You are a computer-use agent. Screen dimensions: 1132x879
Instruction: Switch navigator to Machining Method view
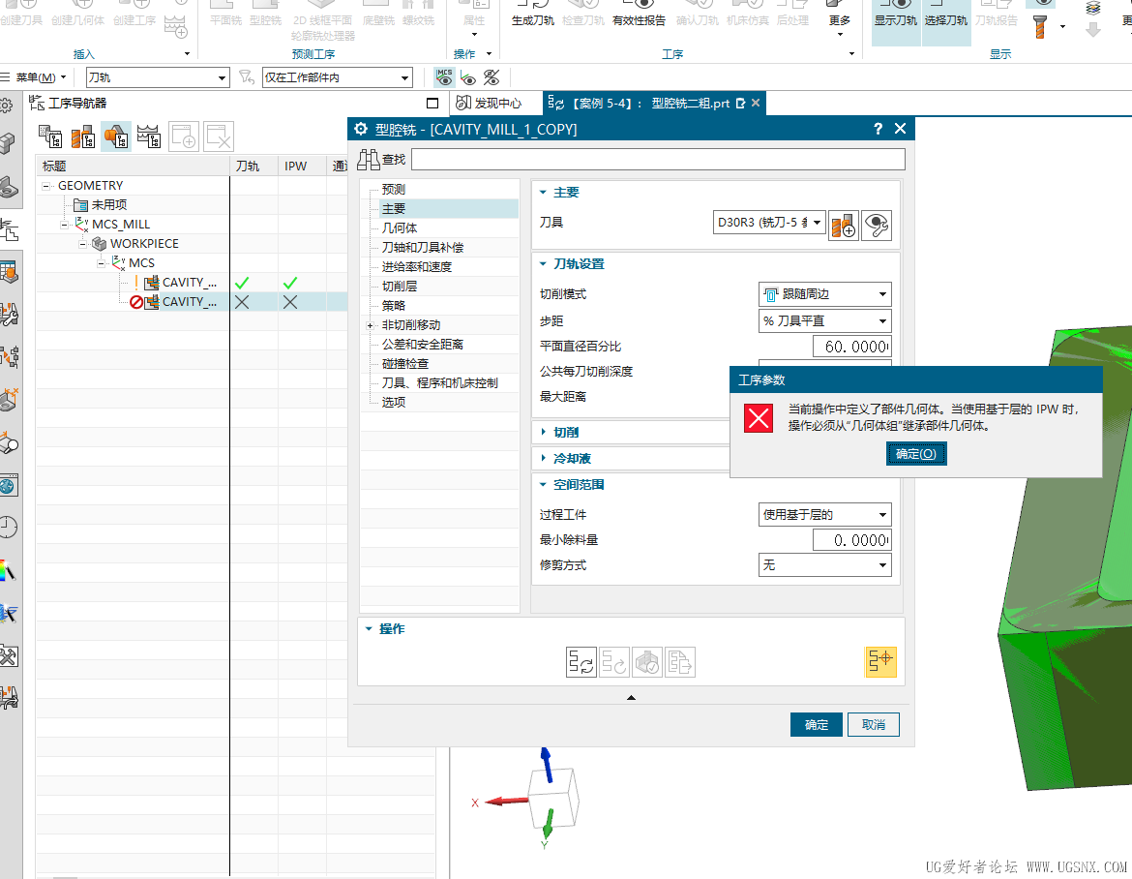[149, 136]
